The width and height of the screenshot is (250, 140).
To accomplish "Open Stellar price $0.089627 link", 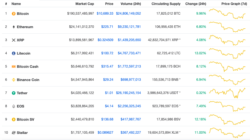I will [106, 132].
